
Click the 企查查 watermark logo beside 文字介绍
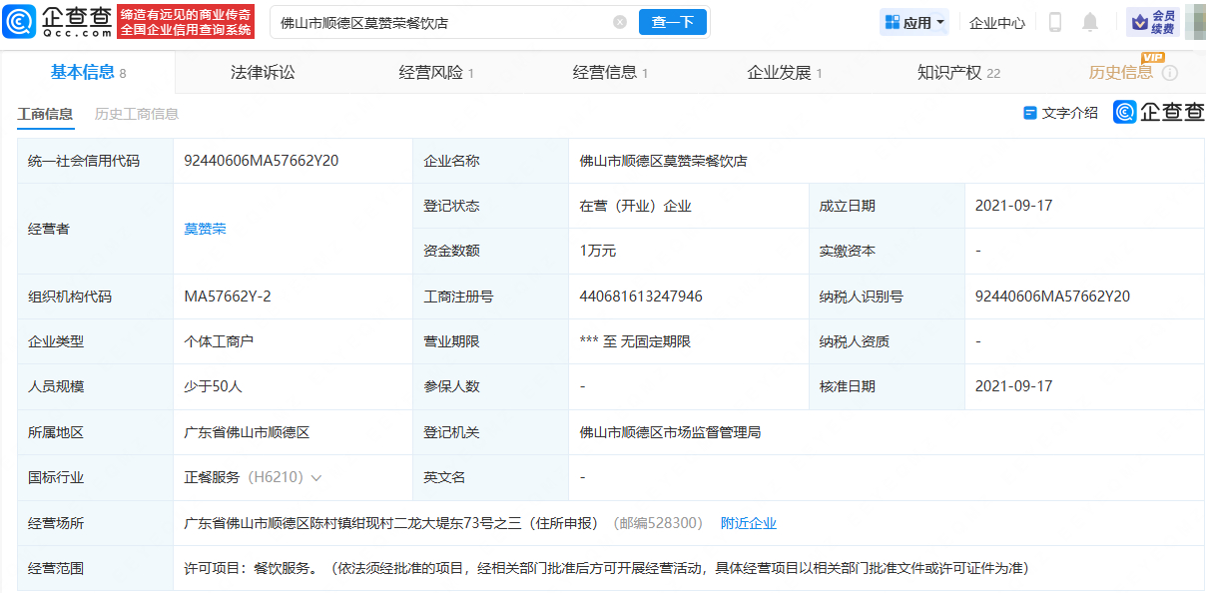(x=1159, y=112)
